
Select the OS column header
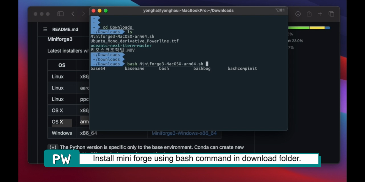tap(62, 65)
